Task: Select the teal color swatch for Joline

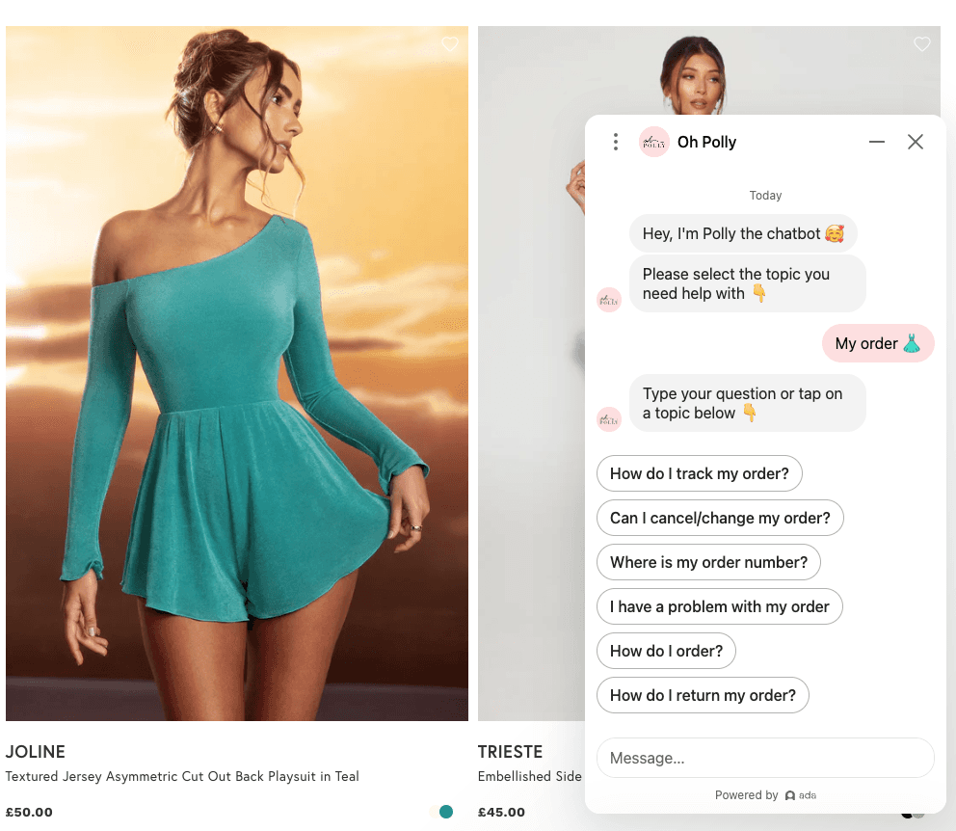Action: pyautogui.click(x=446, y=812)
